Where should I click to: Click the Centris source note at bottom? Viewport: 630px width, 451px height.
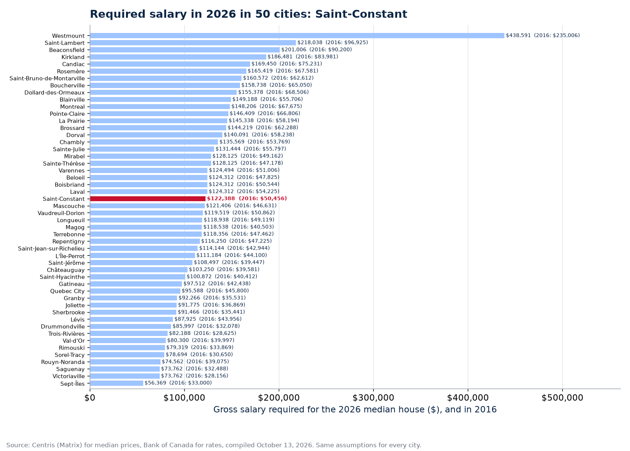click(x=214, y=445)
